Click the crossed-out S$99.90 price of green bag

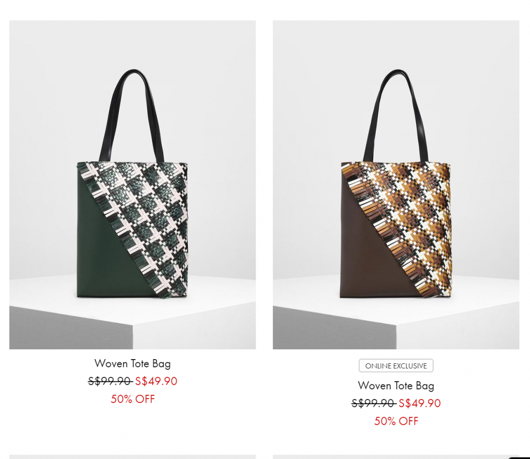coord(110,381)
